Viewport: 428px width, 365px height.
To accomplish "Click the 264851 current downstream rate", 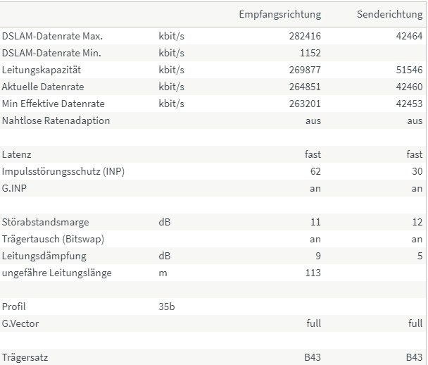I will point(305,87).
